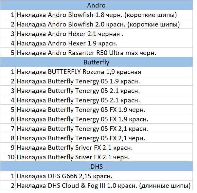Select the number 5 cell in the Andro section
197x193 pixels.
(8, 52)
